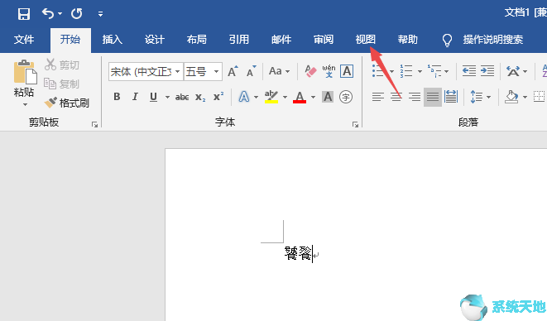Toggle character shading gray A
This screenshot has width=547, height=321.
pos(328,97)
